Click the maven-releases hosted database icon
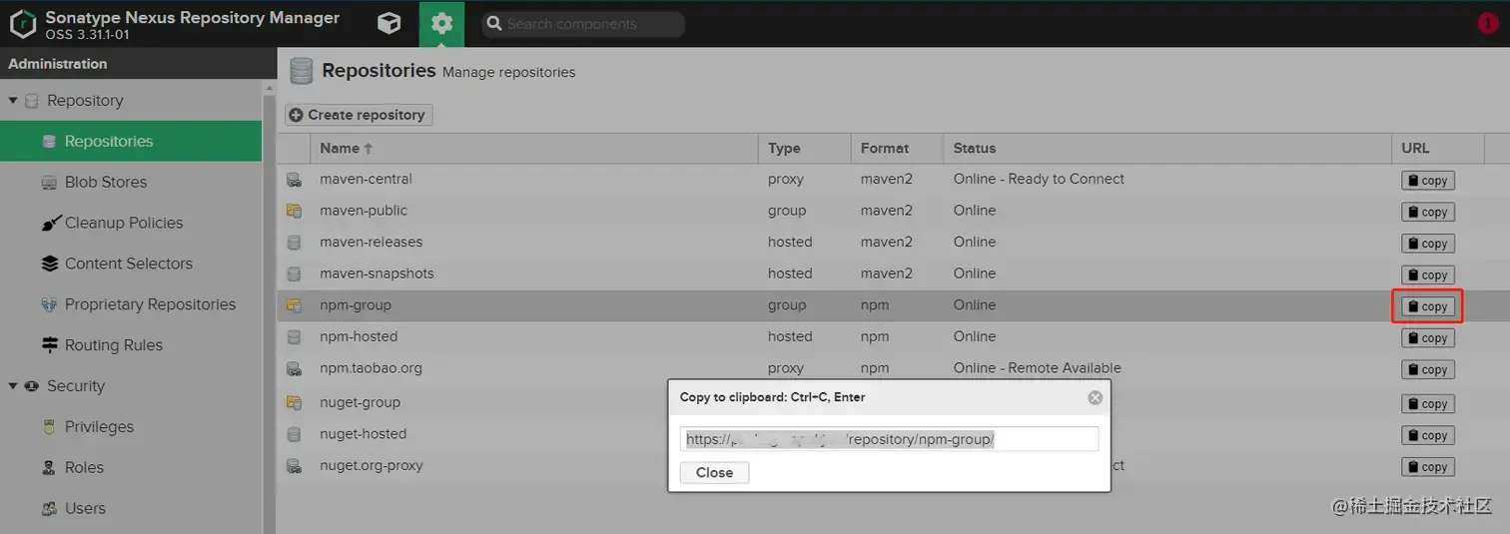The width and height of the screenshot is (1510, 534). [294, 243]
